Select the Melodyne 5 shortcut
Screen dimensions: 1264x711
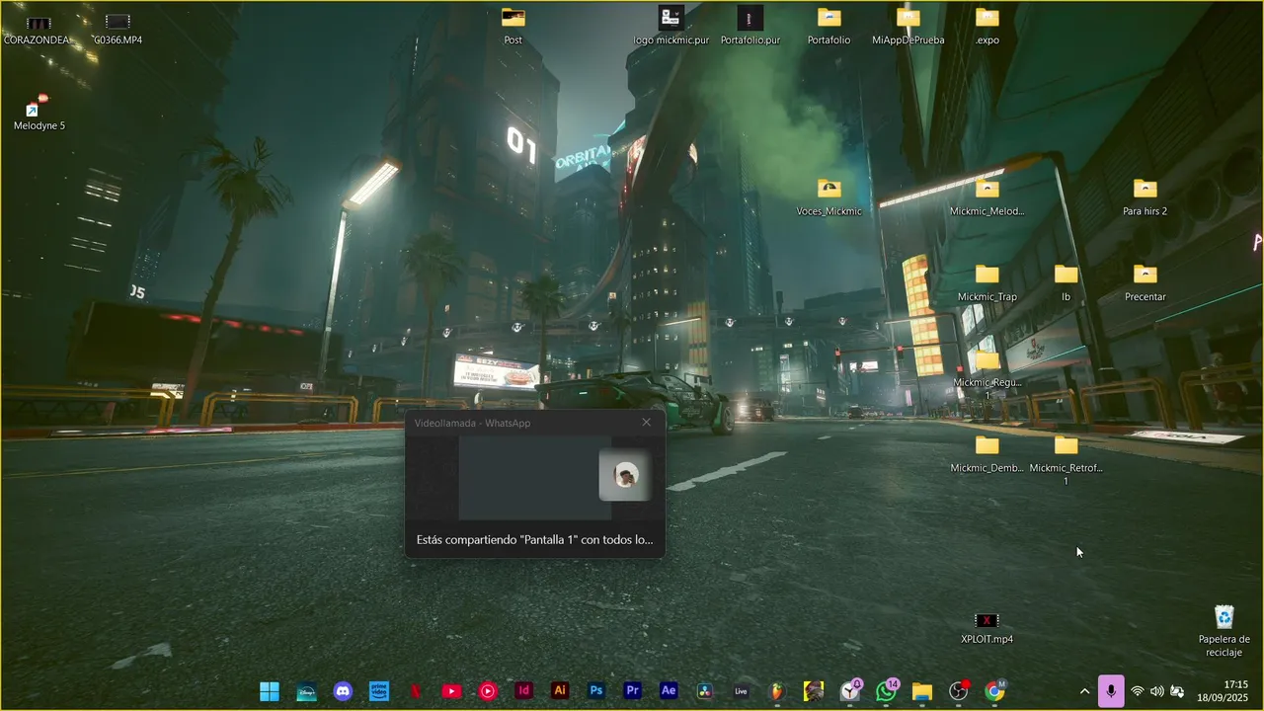[x=39, y=113]
